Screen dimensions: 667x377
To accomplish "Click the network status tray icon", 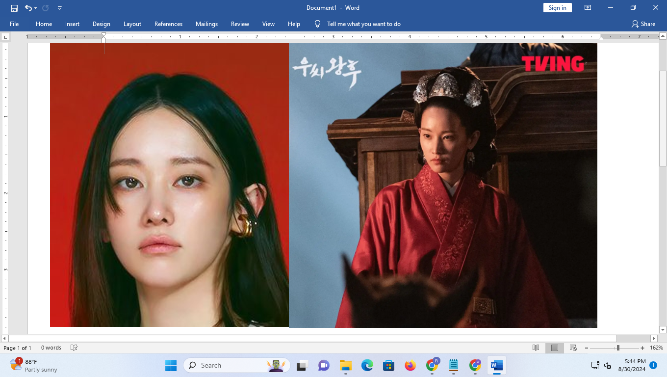I will pyautogui.click(x=595, y=365).
